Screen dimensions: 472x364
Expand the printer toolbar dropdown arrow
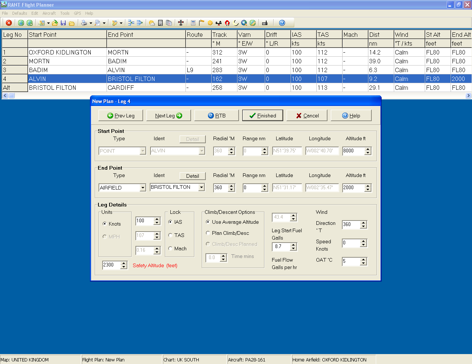(x=91, y=23)
